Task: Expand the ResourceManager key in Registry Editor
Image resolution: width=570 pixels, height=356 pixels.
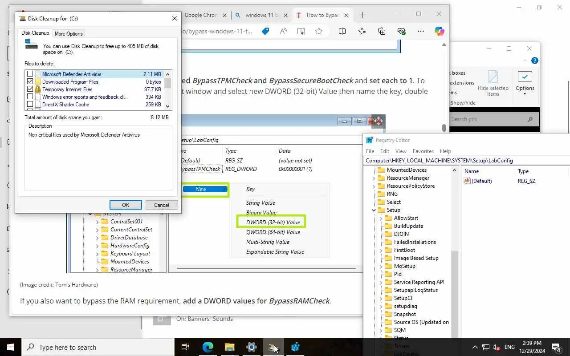Action: tap(374, 178)
